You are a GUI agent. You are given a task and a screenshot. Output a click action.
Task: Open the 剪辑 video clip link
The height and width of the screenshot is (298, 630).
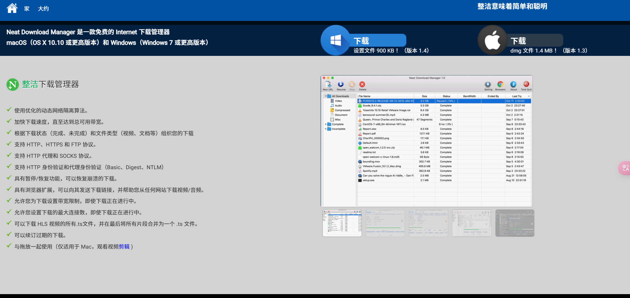click(x=124, y=247)
